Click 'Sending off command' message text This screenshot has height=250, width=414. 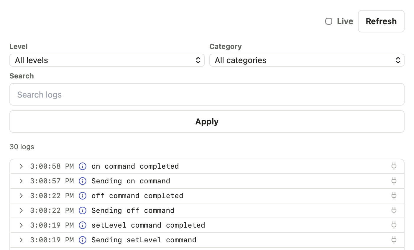click(x=133, y=210)
